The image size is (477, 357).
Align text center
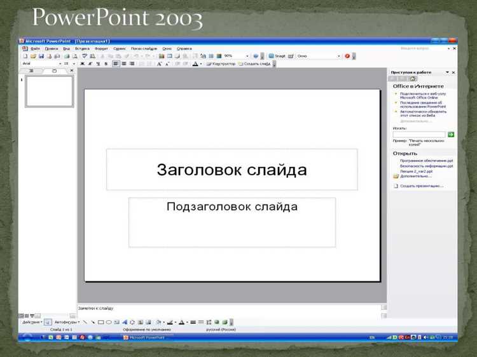tap(124, 64)
